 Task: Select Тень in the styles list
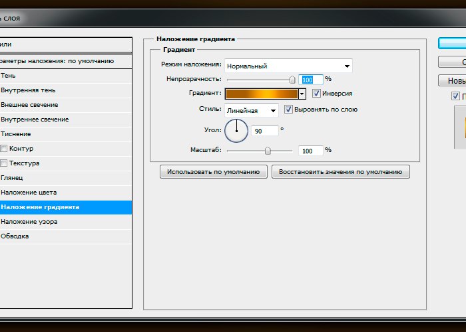(x=9, y=76)
